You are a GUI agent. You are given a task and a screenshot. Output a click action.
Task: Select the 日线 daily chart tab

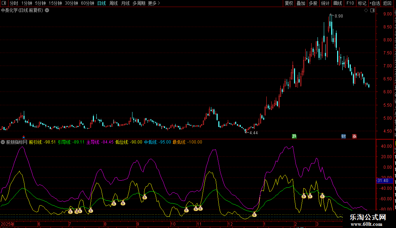(102, 3)
